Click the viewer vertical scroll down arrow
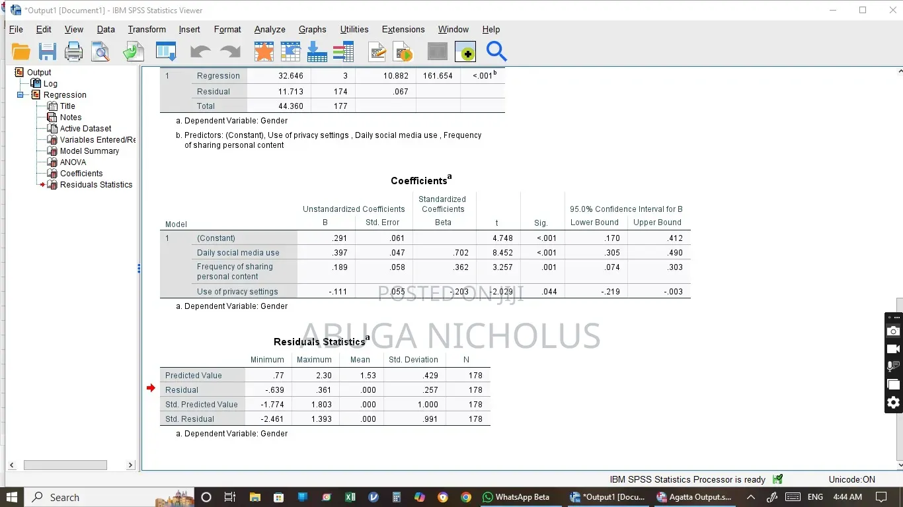The width and height of the screenshot is (903, 507). pyautogui.click(x=900, y=465)
